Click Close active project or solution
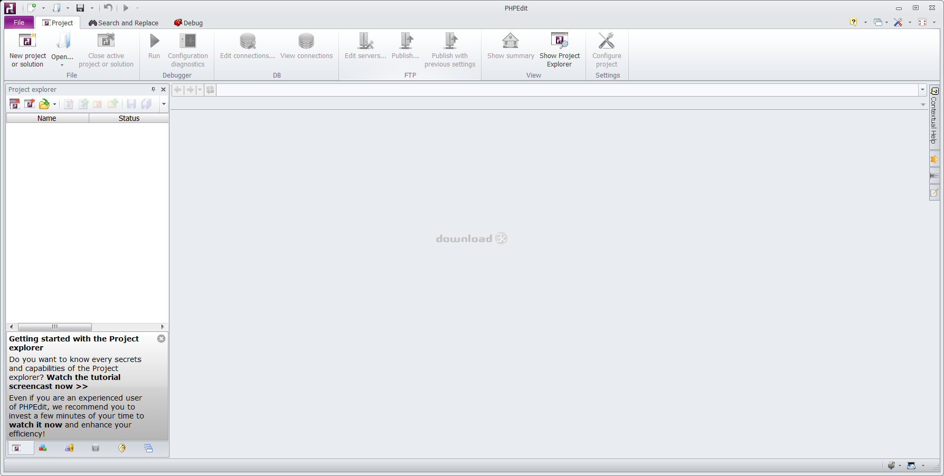The width and height of the screenshot is (944, 476). tap(106, 50)
